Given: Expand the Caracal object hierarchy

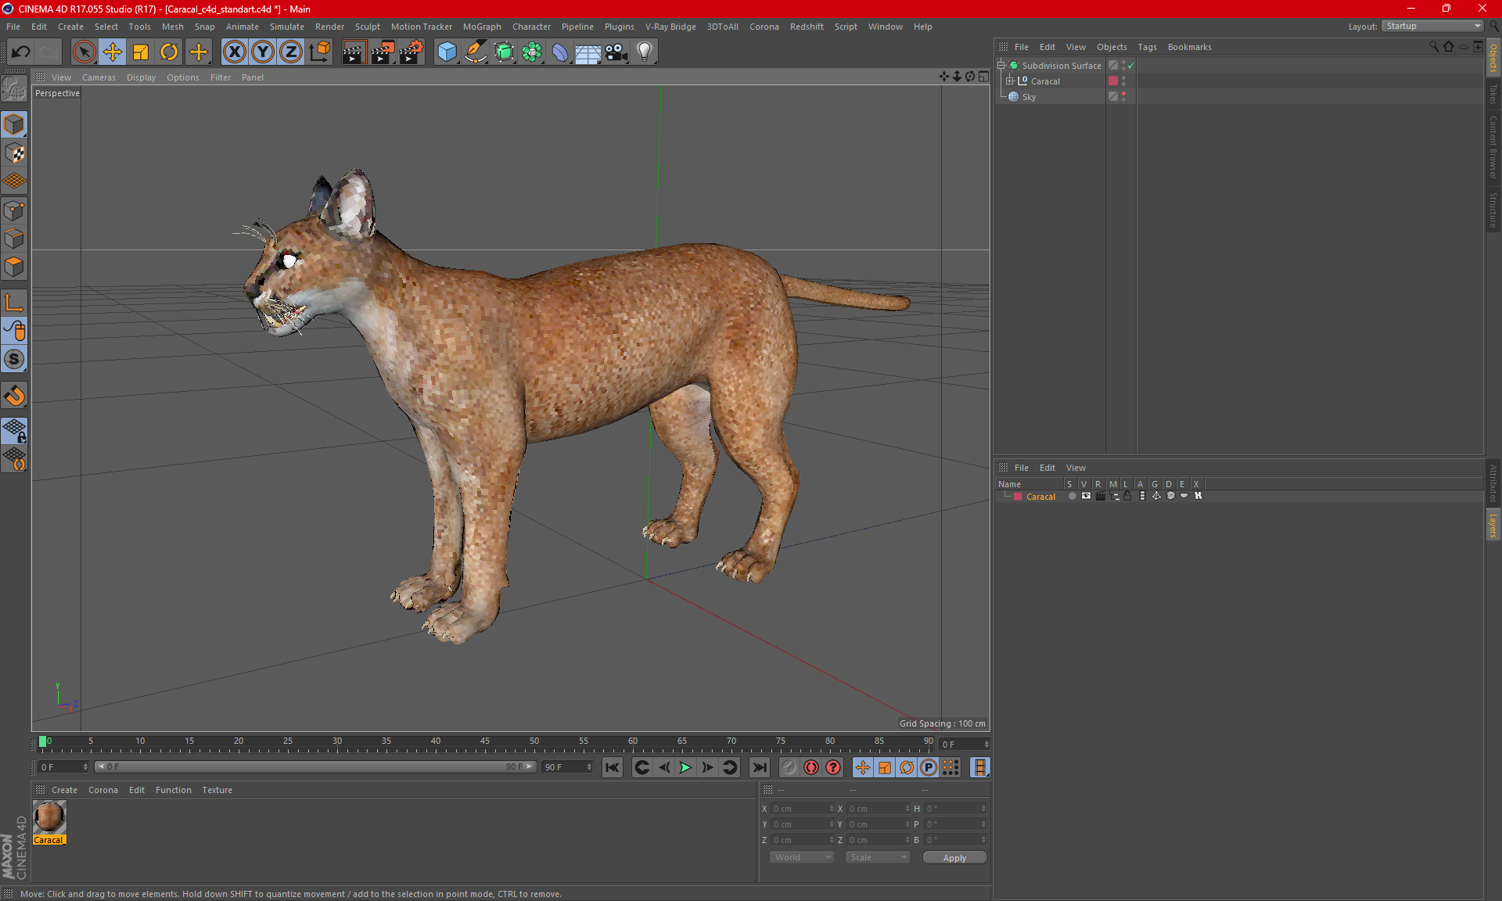Looking at the screenshot, I should pos(1008,81).
